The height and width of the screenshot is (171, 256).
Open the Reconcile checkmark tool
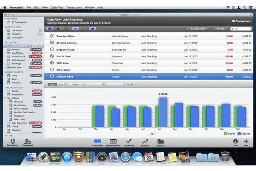click(x=129, y=141)
